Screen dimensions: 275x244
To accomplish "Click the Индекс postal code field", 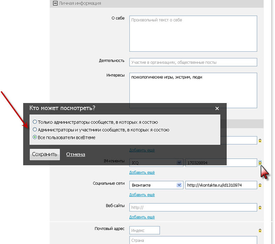I will (x=145, y=230).
